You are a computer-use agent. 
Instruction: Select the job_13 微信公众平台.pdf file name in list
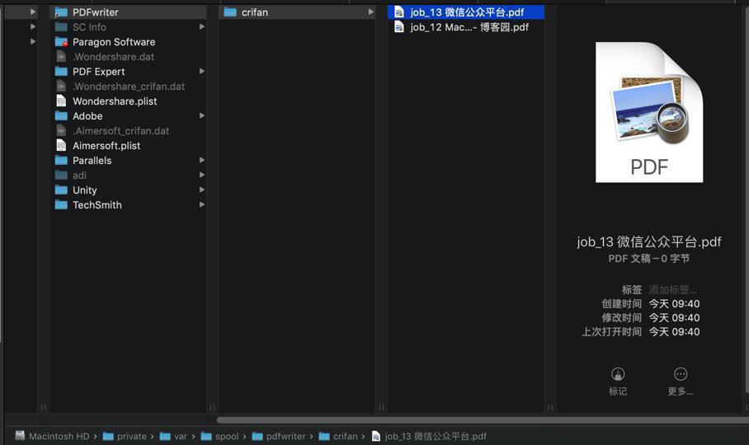pos(467,12)
